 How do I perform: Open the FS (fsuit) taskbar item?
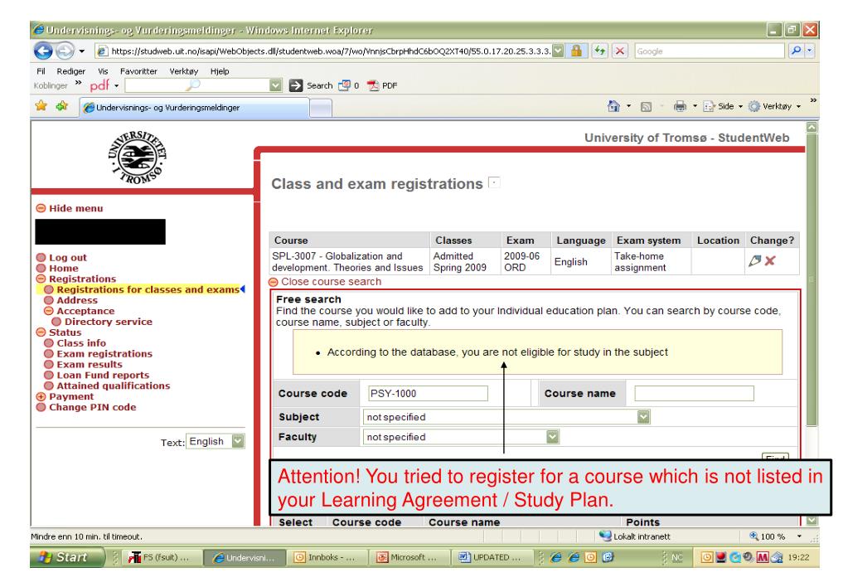click(x=161, y=557)
